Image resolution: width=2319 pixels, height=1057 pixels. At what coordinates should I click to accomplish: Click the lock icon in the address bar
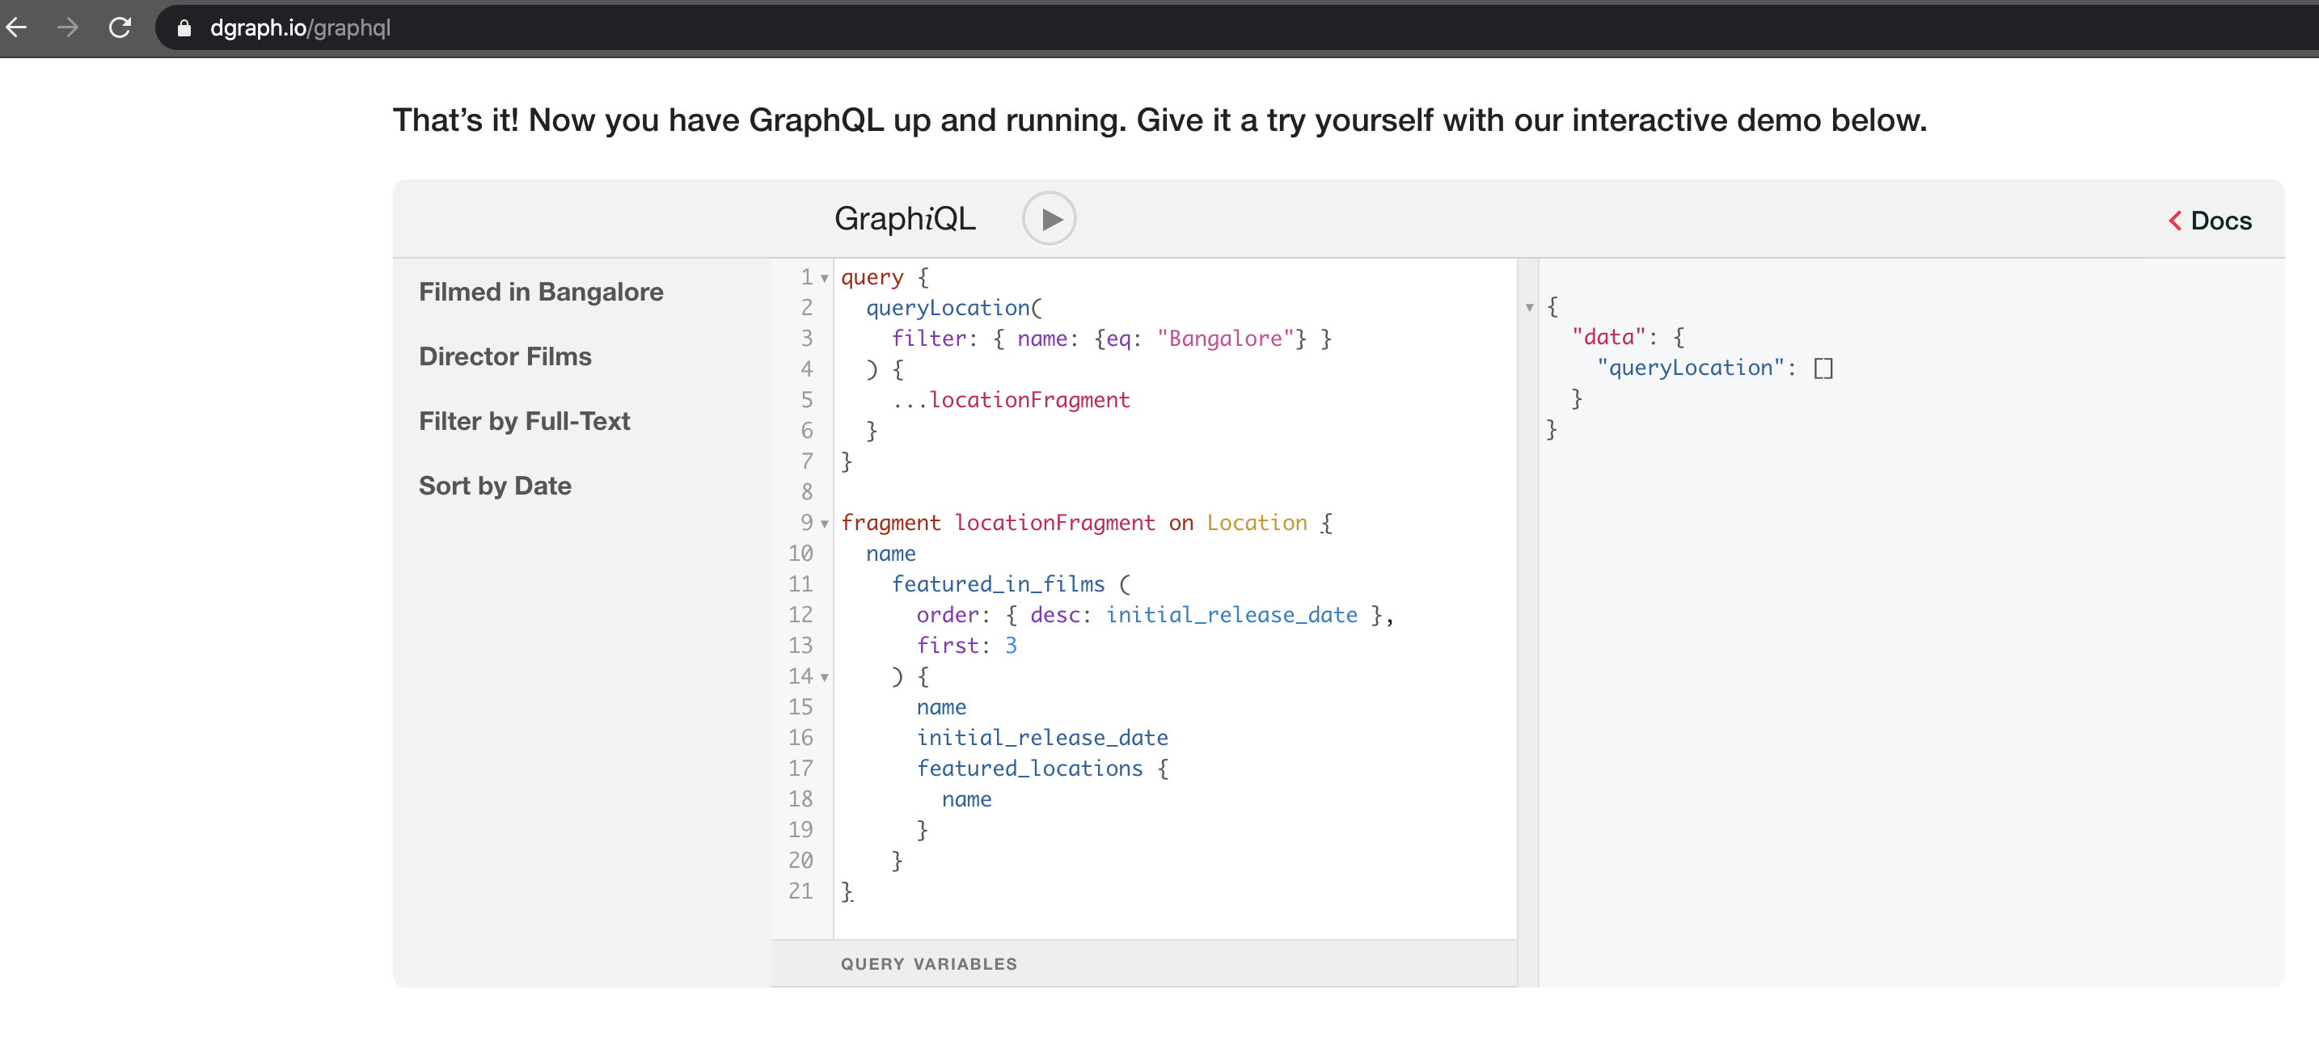coord(184,28)
